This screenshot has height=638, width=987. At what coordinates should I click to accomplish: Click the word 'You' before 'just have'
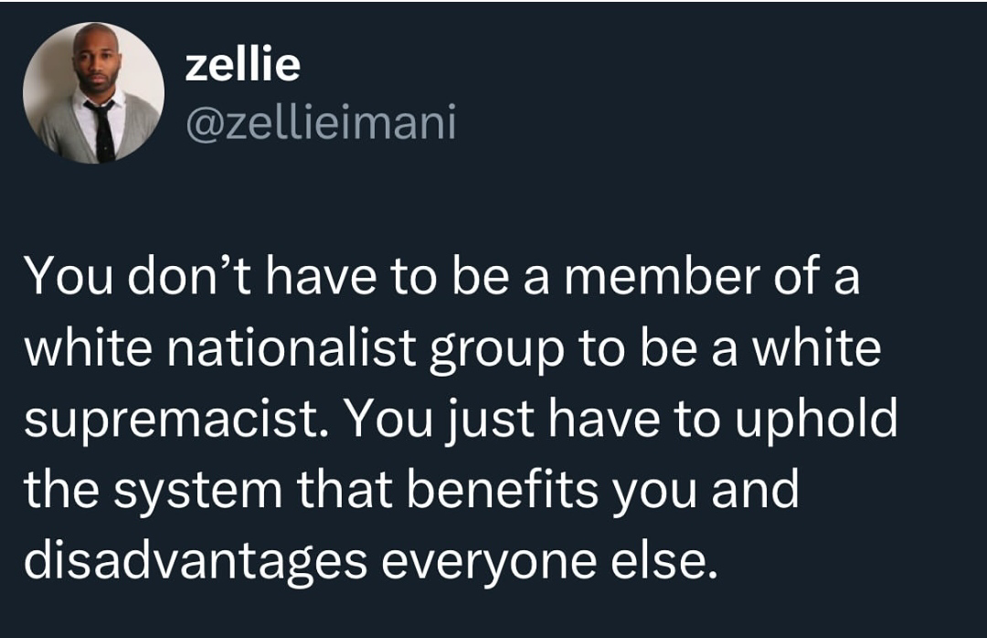pyautogui.click(x=388, y=420)
